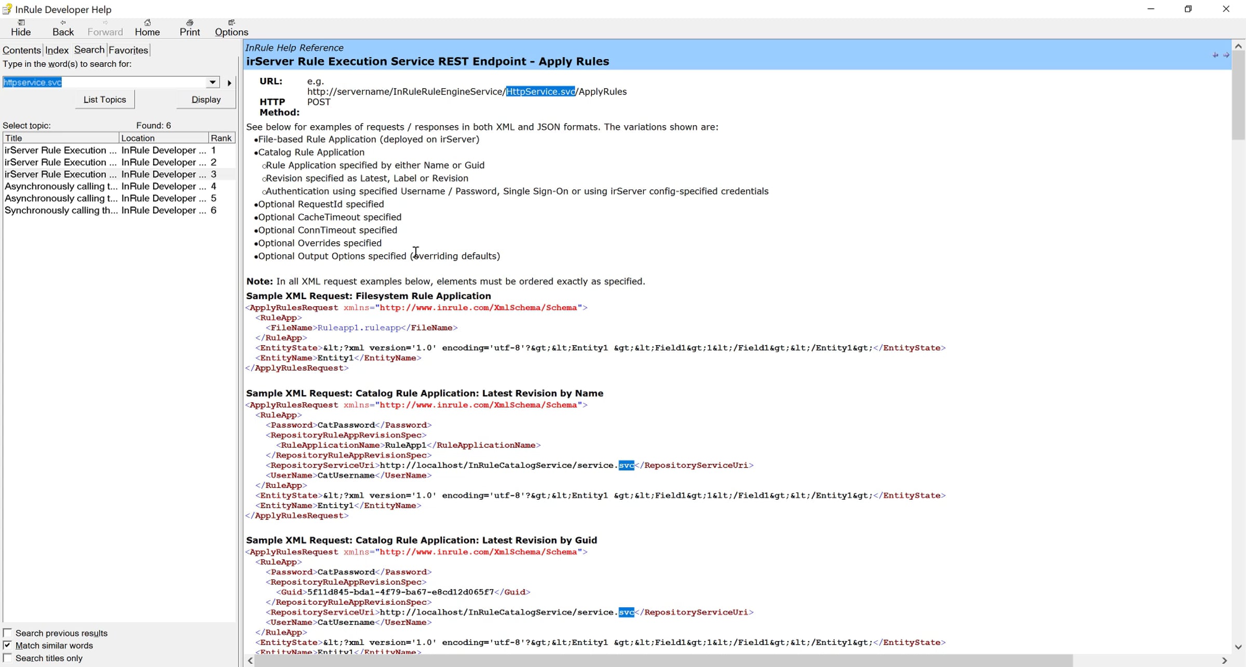
Task: Click the Hide toolbar icon
Action: 21,28
